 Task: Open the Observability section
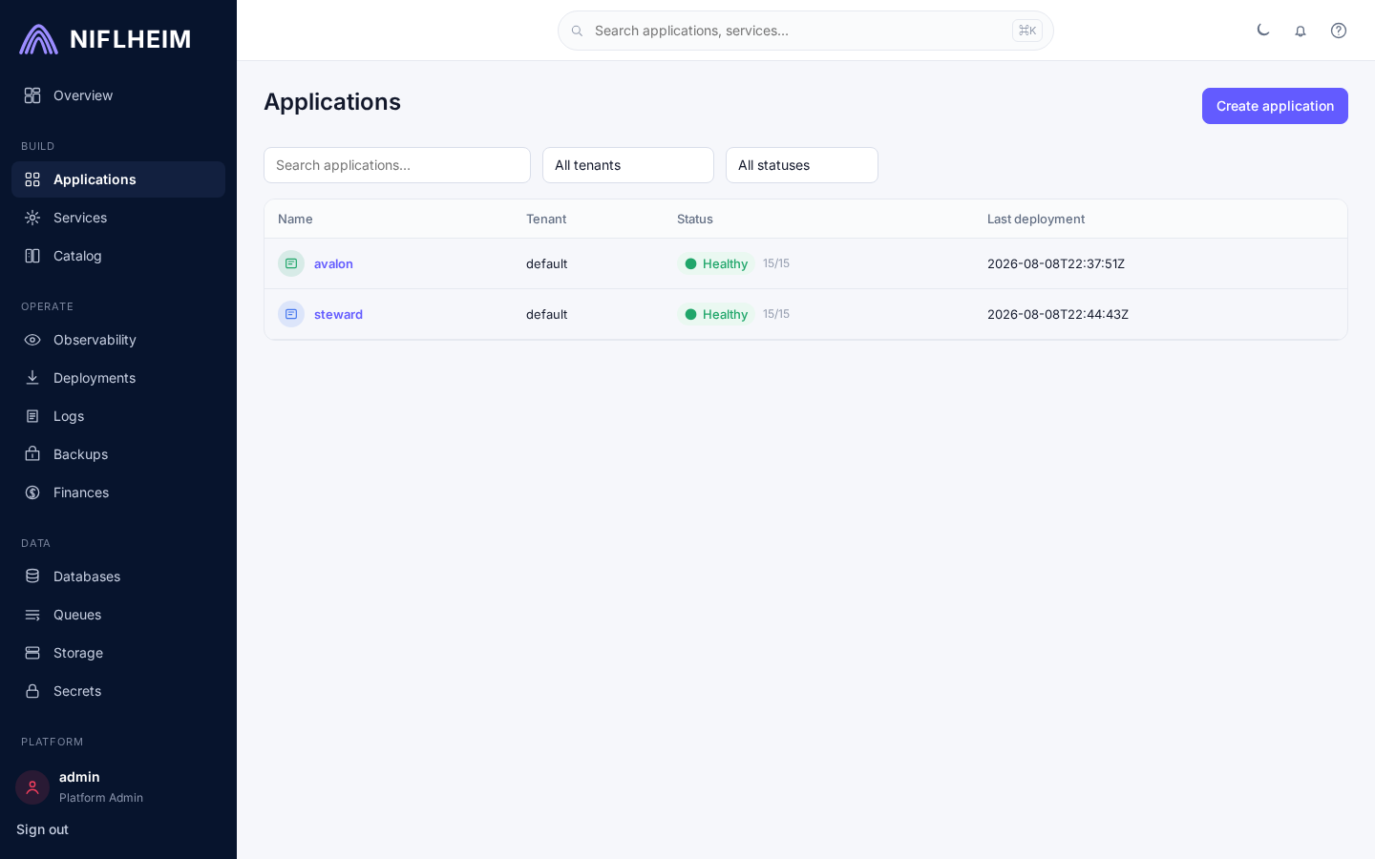pyautogui.click(x=118, y=340)
